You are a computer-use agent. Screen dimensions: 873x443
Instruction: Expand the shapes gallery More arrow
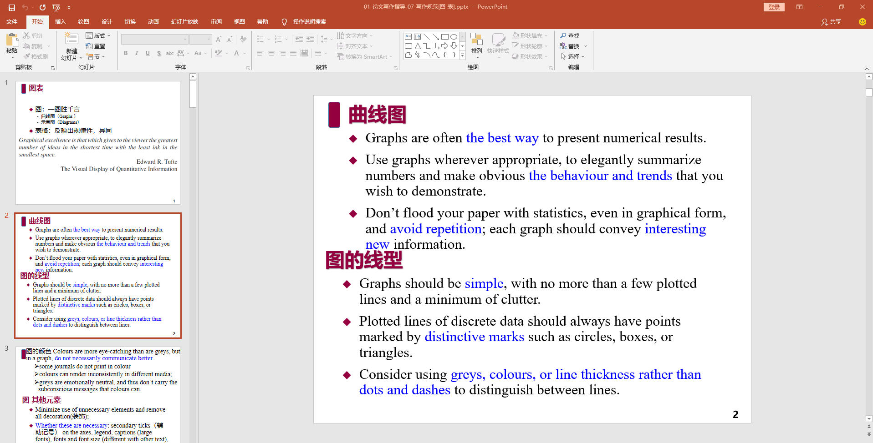[462, 55]
